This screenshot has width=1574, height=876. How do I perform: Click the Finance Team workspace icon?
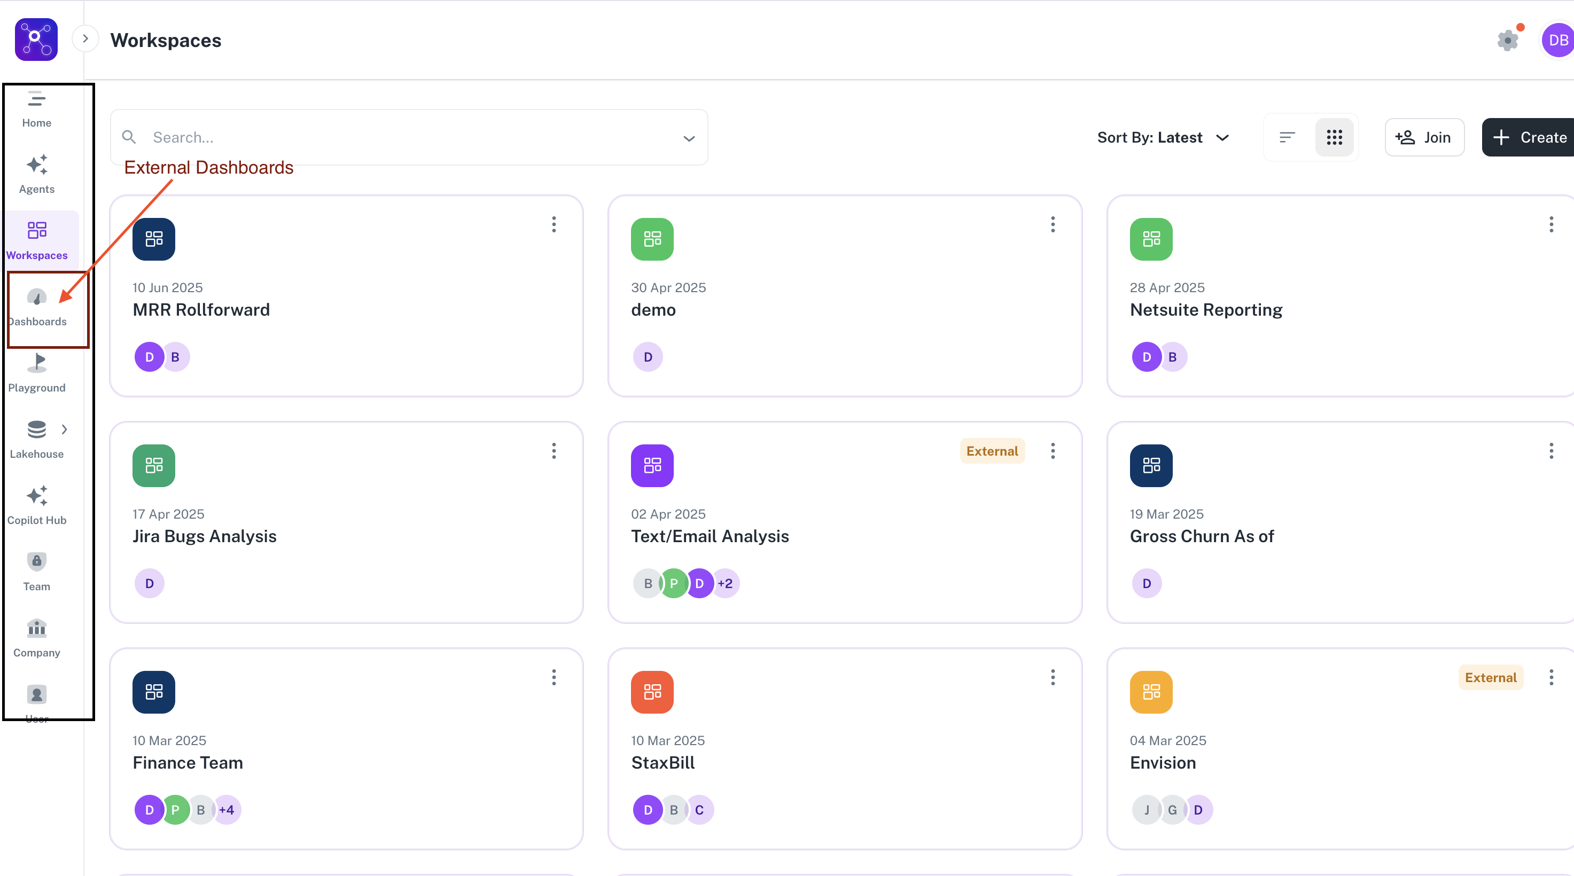coord(154,692)
